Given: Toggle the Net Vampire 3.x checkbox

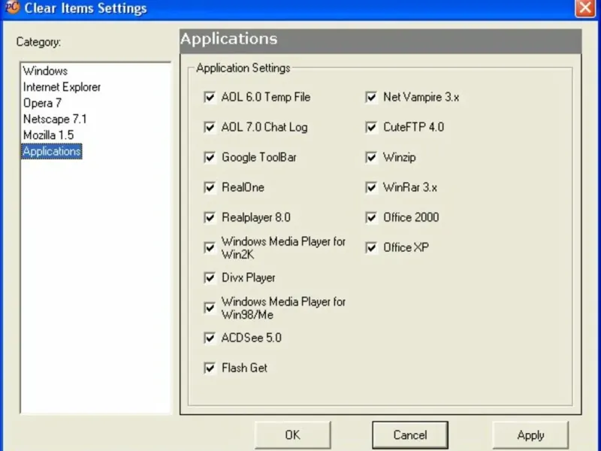Looking at the screenshot, I should click(371, 97).
